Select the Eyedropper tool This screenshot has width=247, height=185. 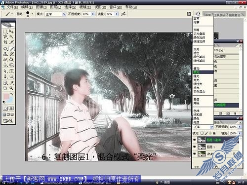[11, 83]
